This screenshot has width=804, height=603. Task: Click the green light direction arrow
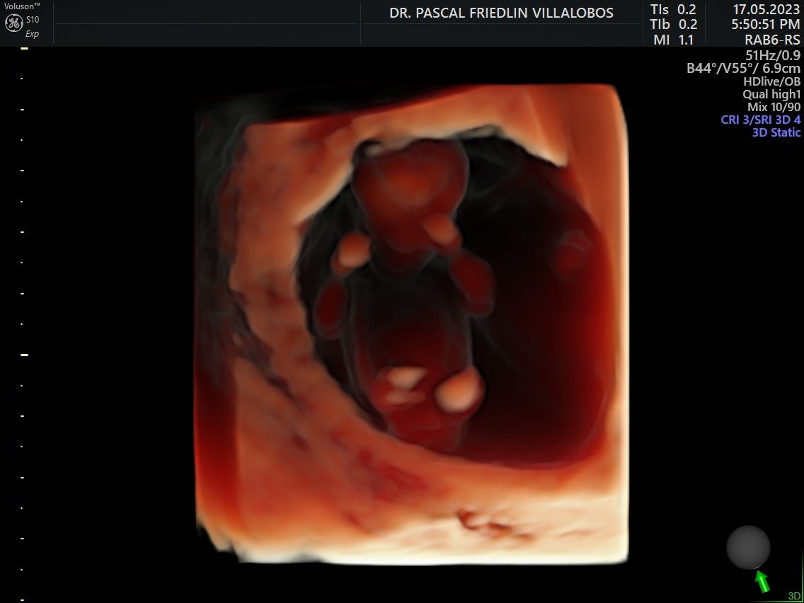[762, 581]
